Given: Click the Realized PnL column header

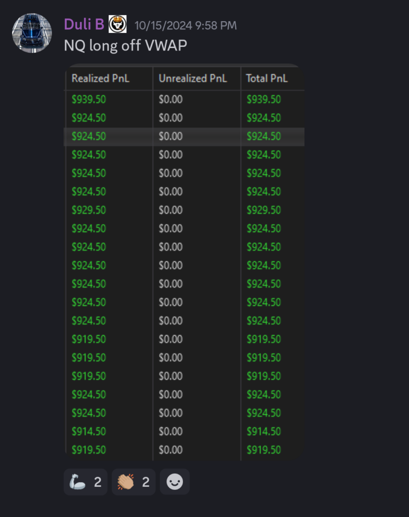Looking at the screenshot, I should 101,78.
